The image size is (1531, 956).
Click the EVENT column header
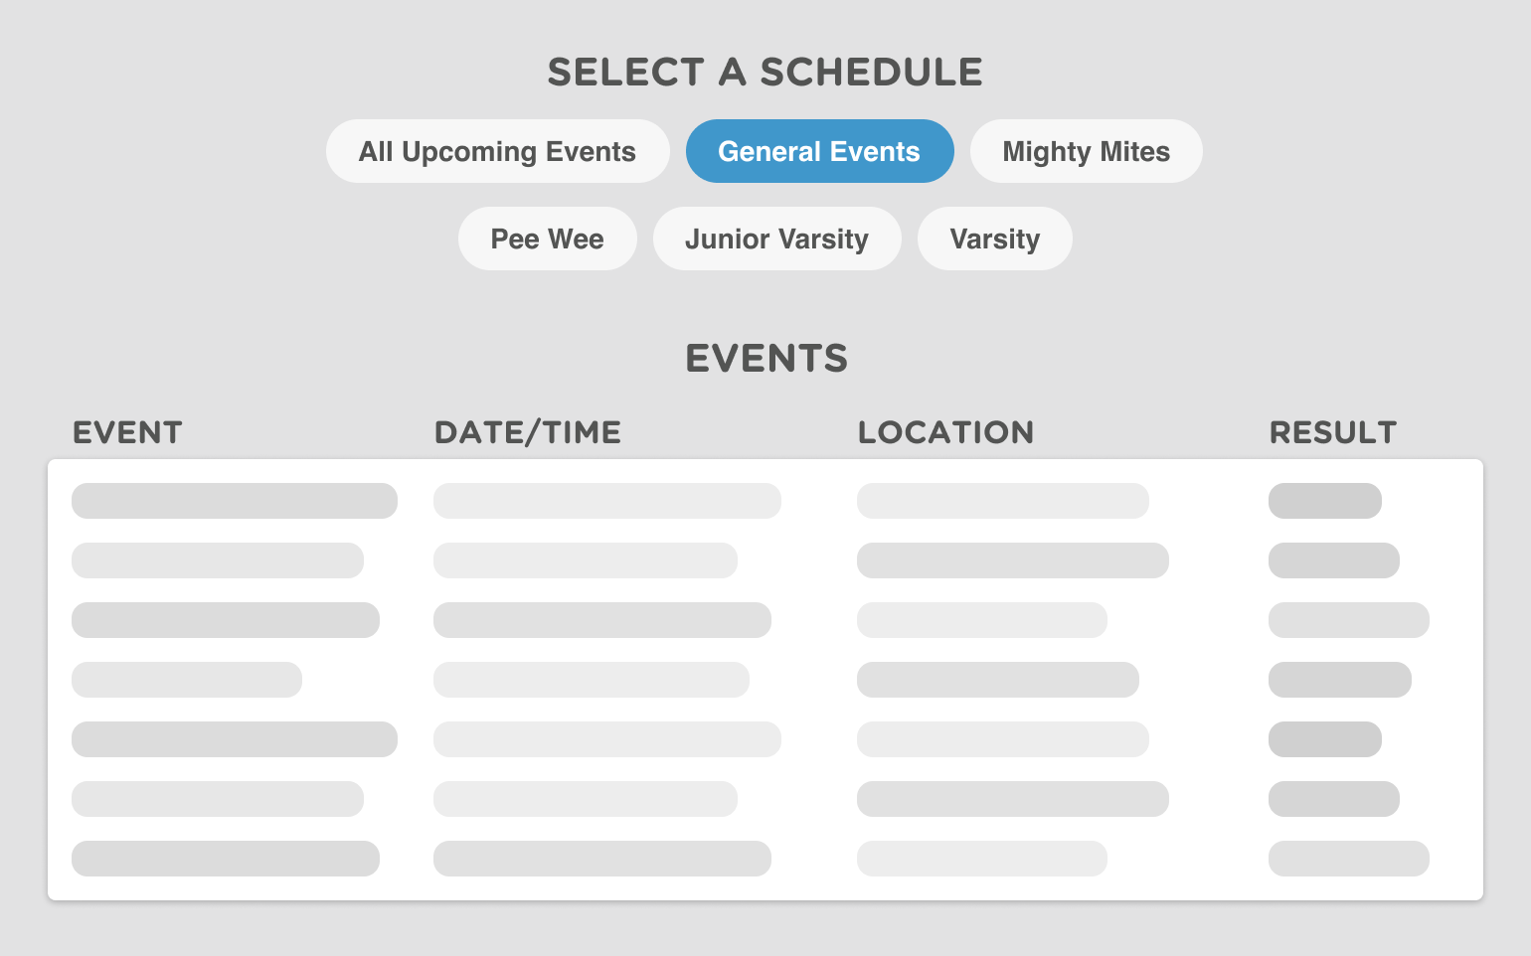(x=127, y=432)
